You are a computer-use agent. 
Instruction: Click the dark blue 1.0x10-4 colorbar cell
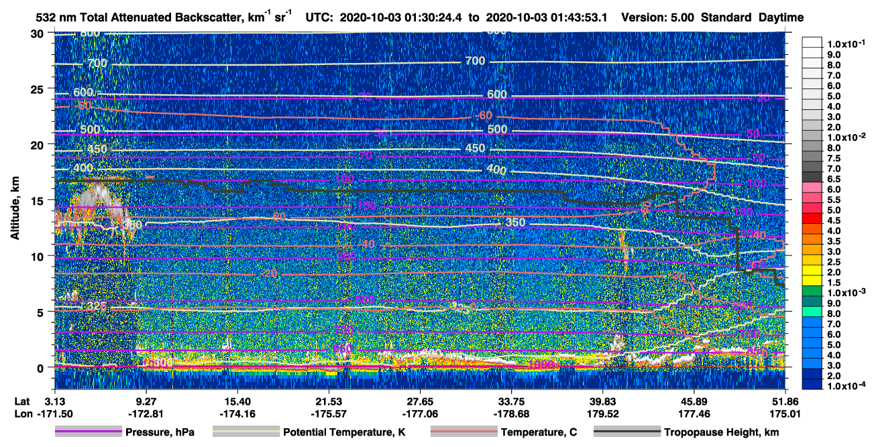[813, 385]
